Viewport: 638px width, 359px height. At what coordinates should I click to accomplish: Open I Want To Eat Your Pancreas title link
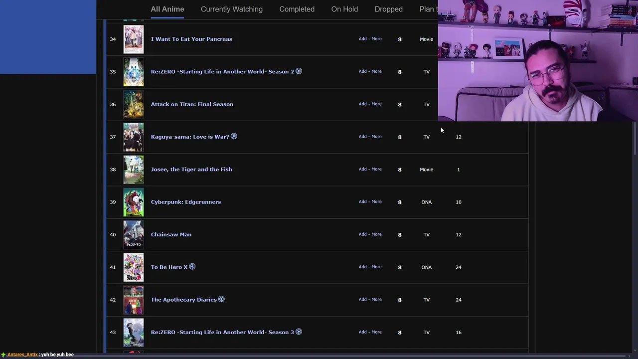(191, 39)
